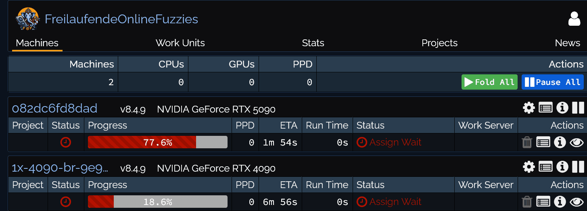Open machine 082dc6fd8dad link
The width and height of the screenshot is (587, 211).
point(54,108)
